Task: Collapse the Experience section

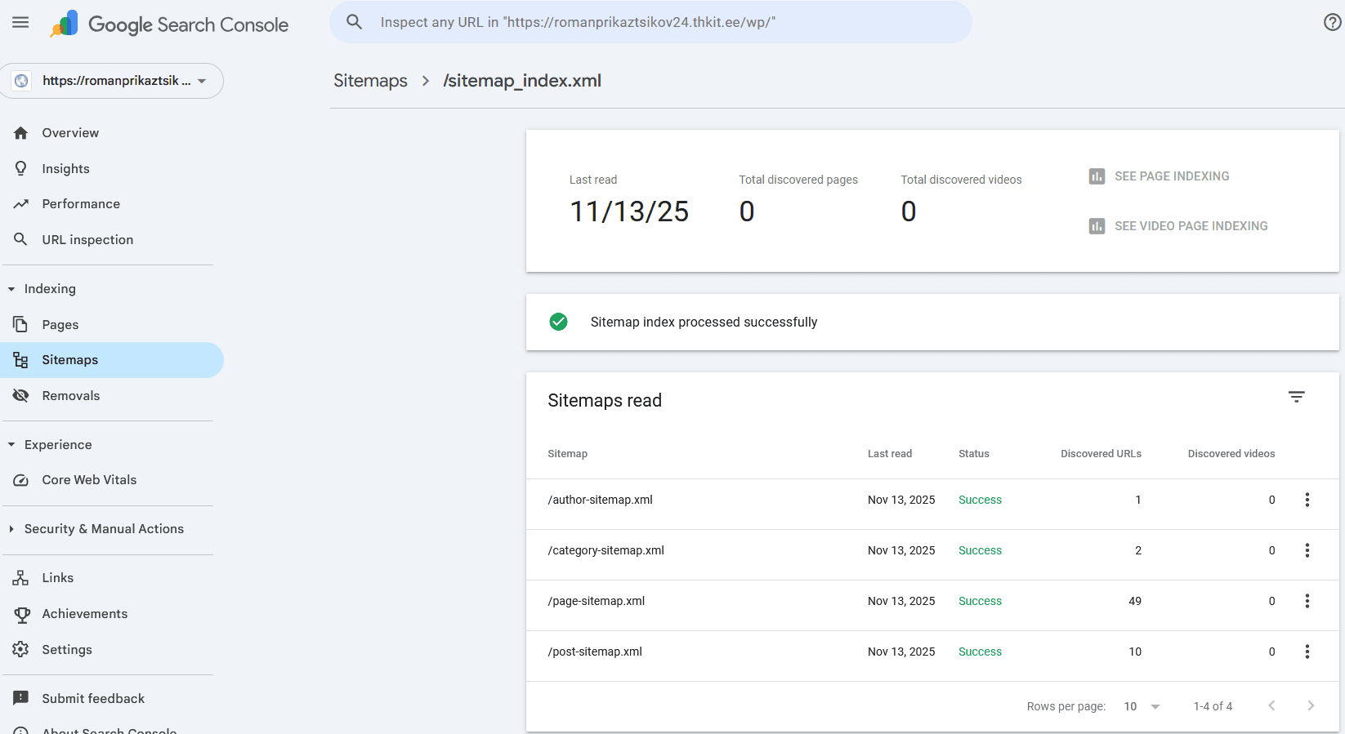Action: click(11, 445)
